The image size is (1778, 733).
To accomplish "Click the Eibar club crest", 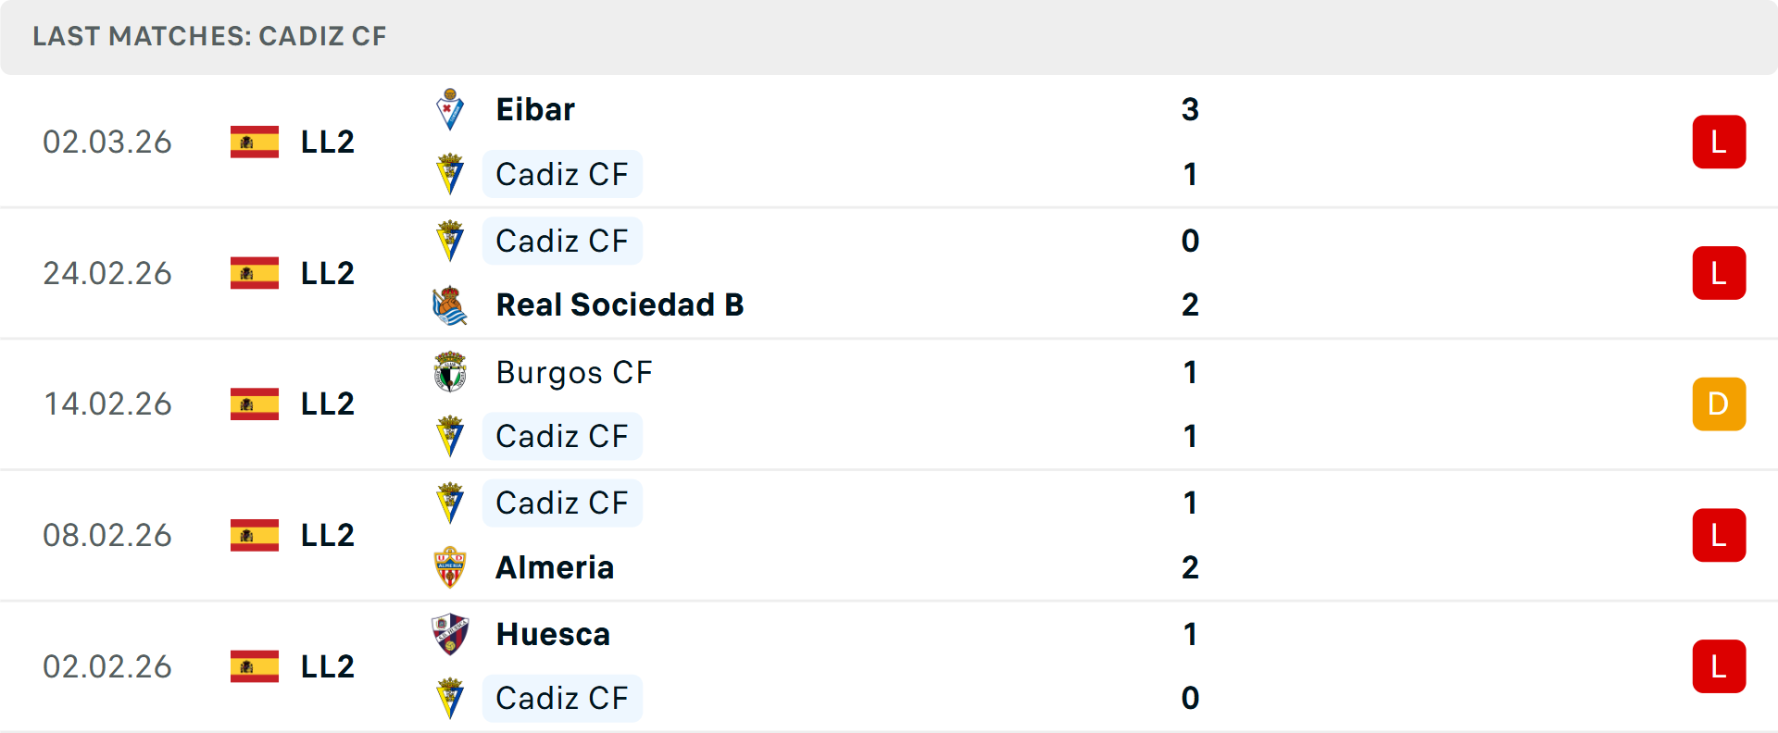I will point(450,110).
